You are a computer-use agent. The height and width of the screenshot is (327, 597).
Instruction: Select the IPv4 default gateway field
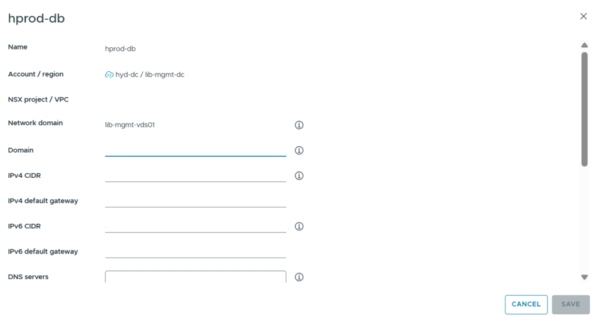pos(195,200)
